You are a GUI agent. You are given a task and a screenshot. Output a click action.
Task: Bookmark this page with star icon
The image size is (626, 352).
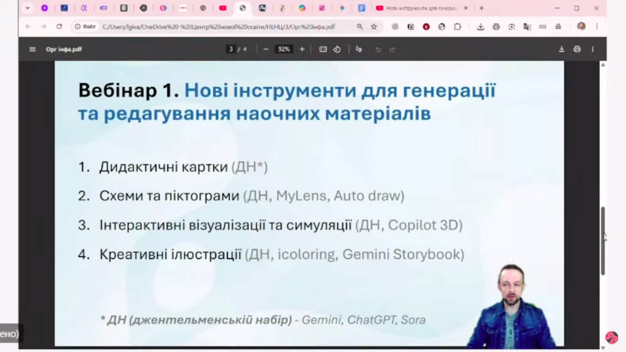374,27
